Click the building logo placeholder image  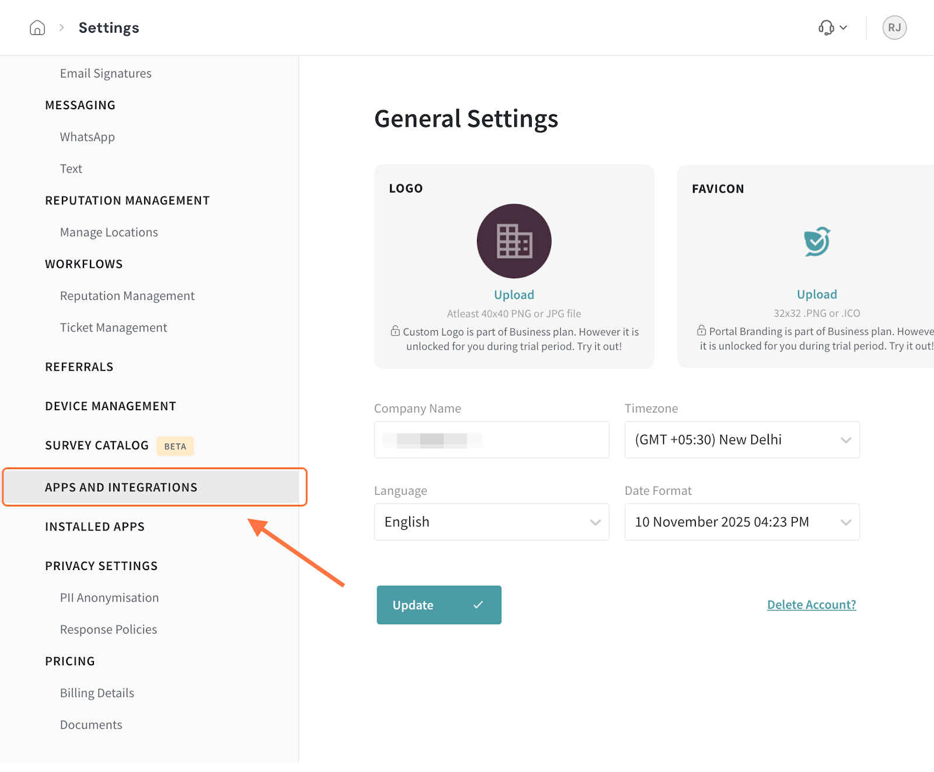[x=514, y=241]
